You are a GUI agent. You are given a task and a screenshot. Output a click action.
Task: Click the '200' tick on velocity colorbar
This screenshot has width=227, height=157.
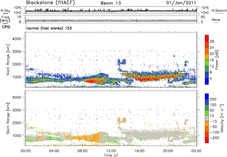tap(213, 99)
